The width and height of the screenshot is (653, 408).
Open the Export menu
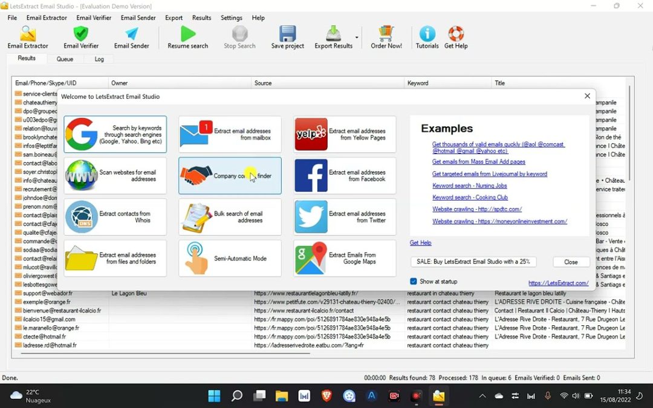click(x=174, y=18)
